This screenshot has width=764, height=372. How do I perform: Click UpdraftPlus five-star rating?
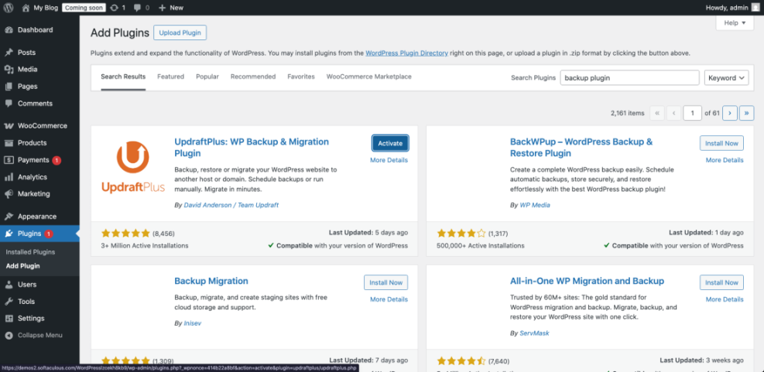(x=125, y=234)
